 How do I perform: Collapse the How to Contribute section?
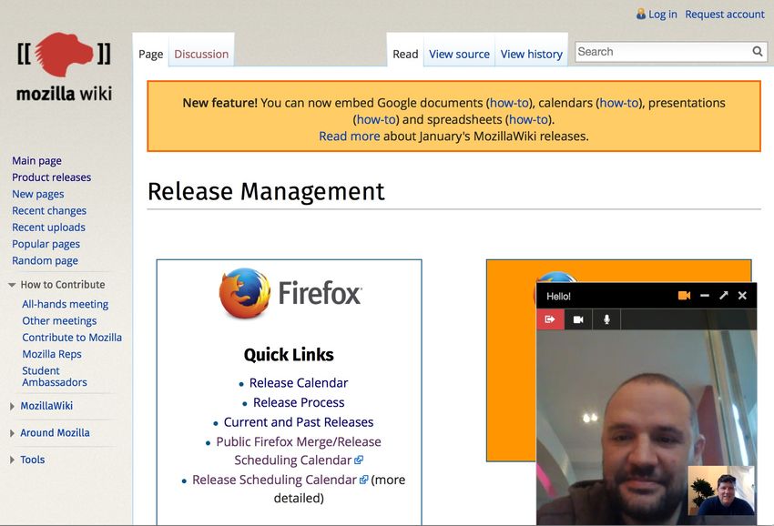point(12,285)
